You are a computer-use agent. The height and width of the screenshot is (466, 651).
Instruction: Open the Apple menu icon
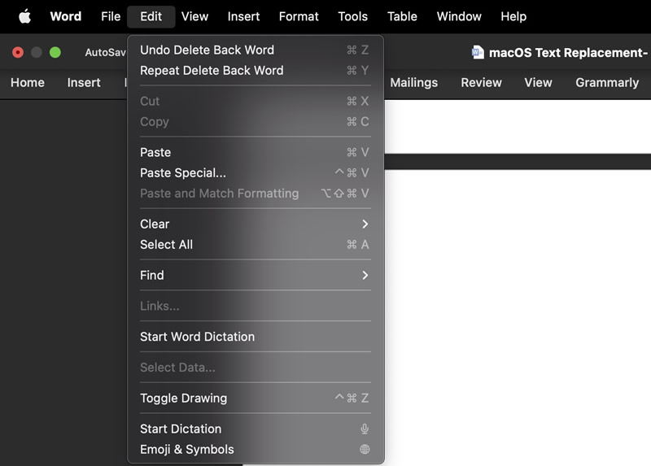pos(24,16)
